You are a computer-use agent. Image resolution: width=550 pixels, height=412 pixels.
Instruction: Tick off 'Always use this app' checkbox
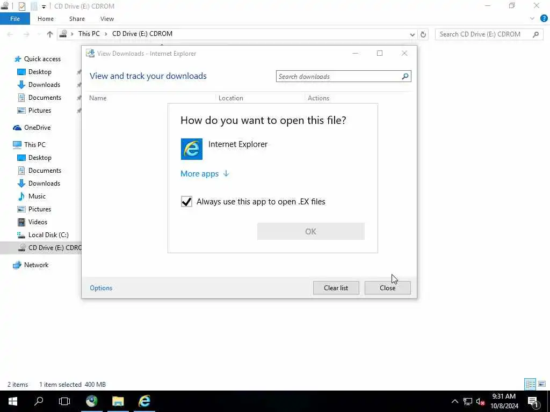pyautogui.click(x=186, y=202)
